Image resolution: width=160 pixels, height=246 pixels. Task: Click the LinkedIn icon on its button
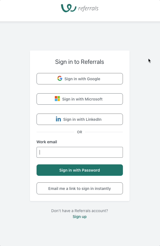click(x=58, y=119)
